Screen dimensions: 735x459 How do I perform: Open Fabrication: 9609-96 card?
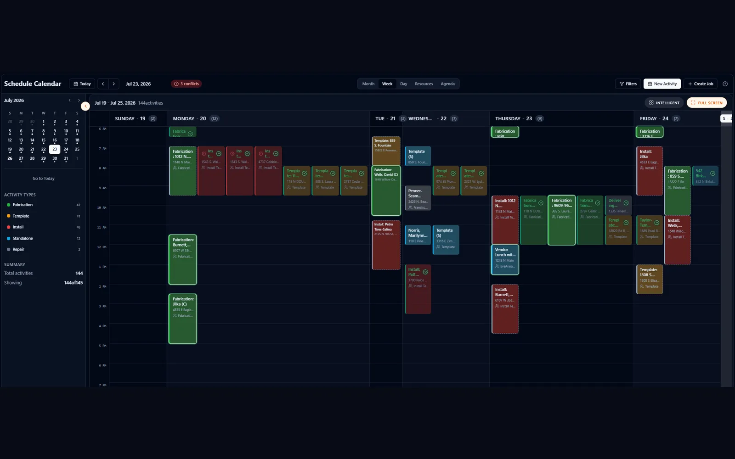561,220
